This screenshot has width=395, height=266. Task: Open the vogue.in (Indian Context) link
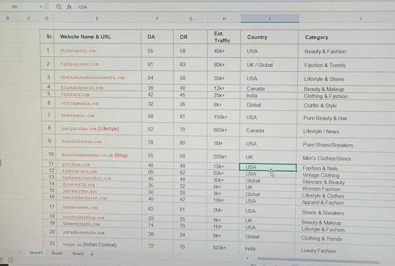(89, 245)
